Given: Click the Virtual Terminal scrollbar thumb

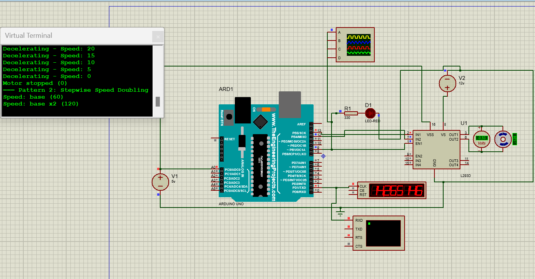Looking at the screenshot, I should 158,102.
